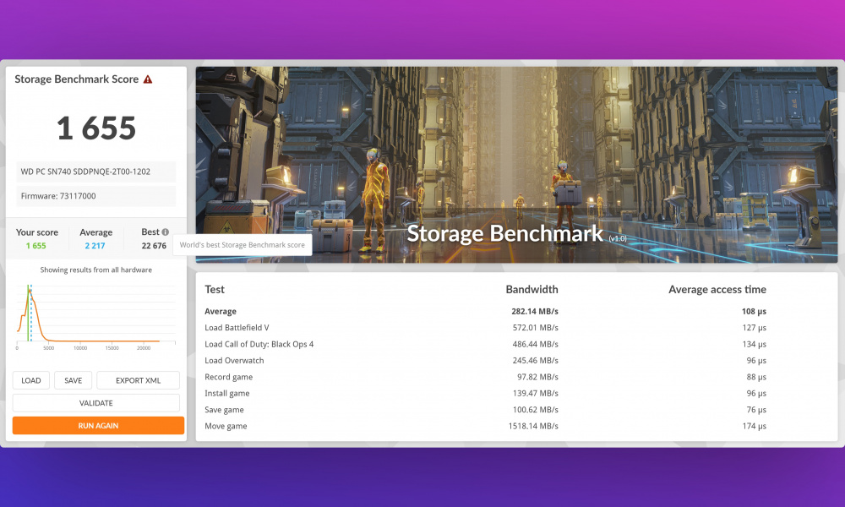The image size is (845, 507).
Task: Click the Test column header
Action: coord(215,289)
